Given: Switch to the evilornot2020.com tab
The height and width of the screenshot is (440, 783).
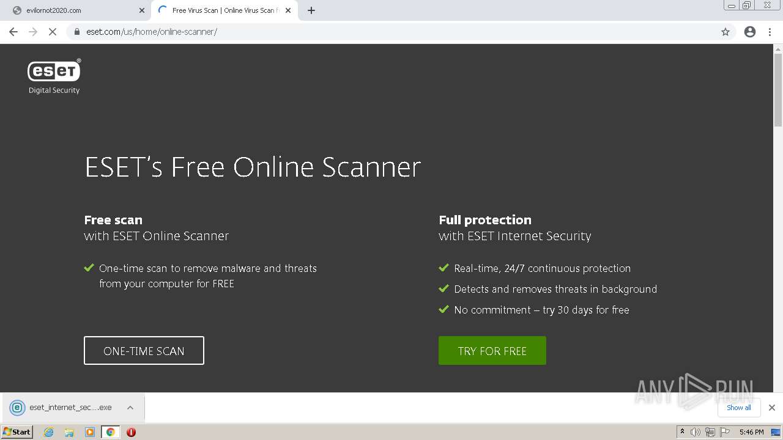Looking at the screenshot, I should point(76,10).
